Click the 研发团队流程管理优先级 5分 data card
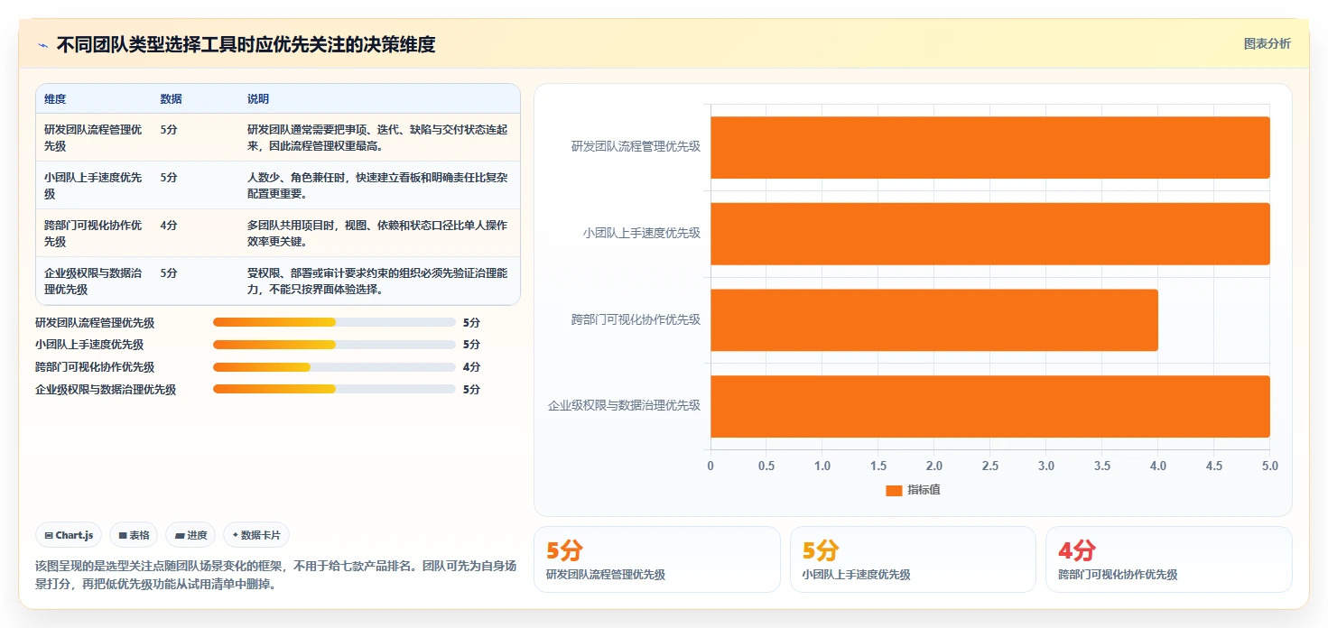1328x628 pixels. tap(657, 559)
